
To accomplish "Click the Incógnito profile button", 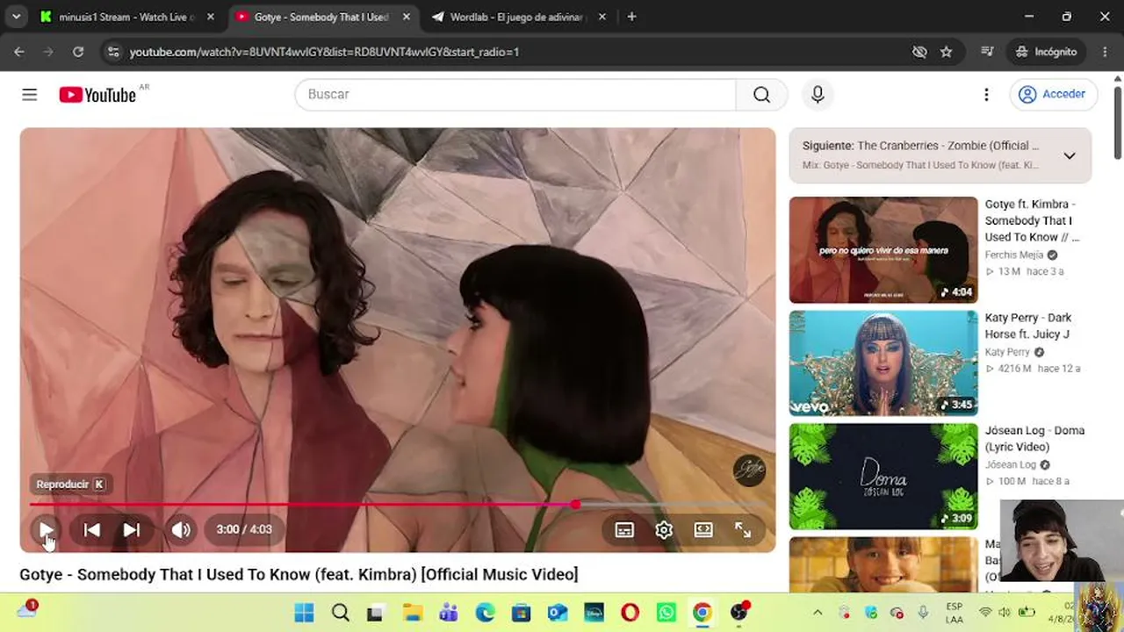I will 1047,52.
